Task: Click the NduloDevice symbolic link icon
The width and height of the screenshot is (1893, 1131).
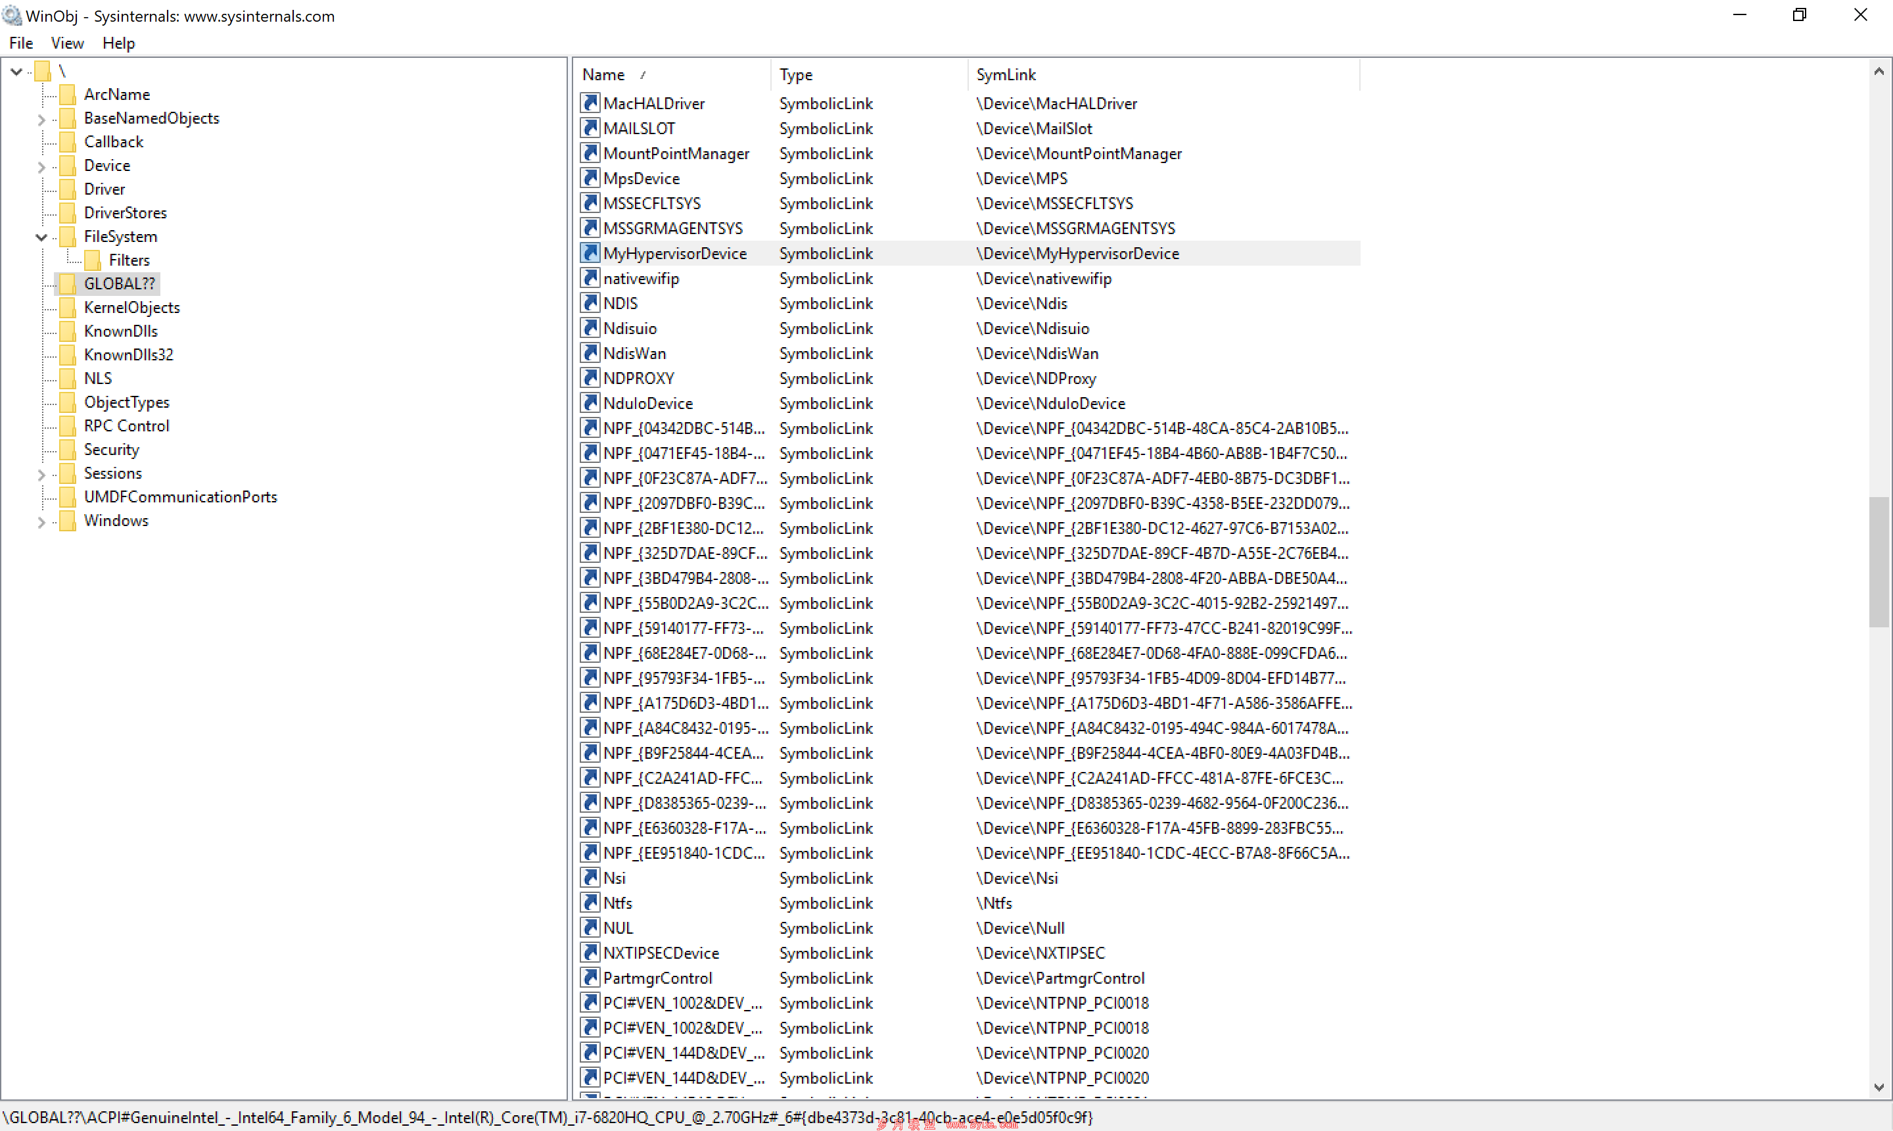Action: click(590, 403)
